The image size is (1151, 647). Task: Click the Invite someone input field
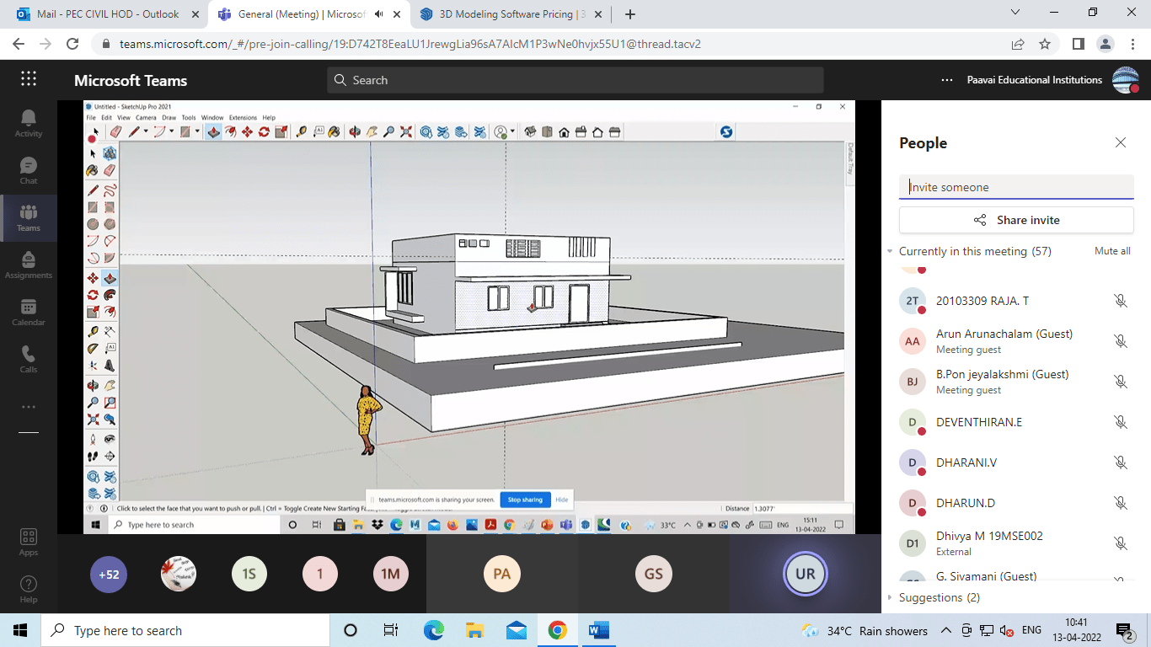1016,187
